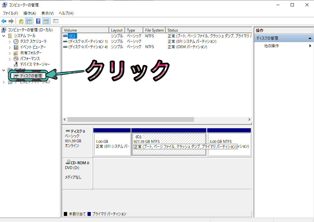The height and width of the screenshot is (222, 314).
Task: Collapse the ディスクの管理 actions section
Action: pos(310,38)
